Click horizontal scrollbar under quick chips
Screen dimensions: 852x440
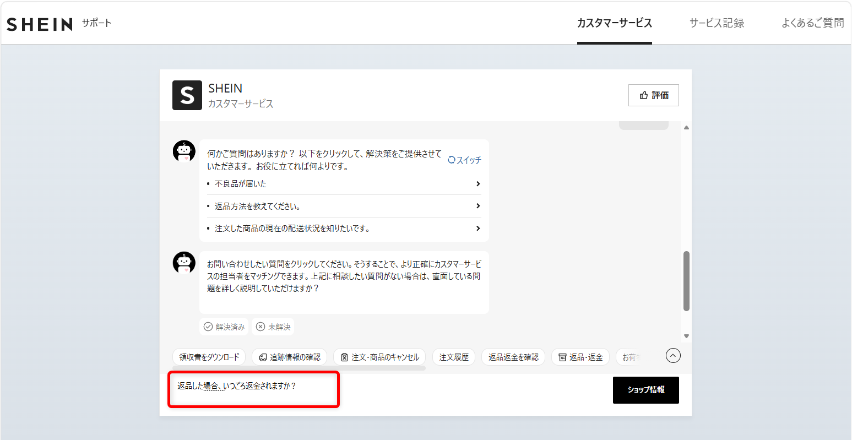tap(299, 368)
